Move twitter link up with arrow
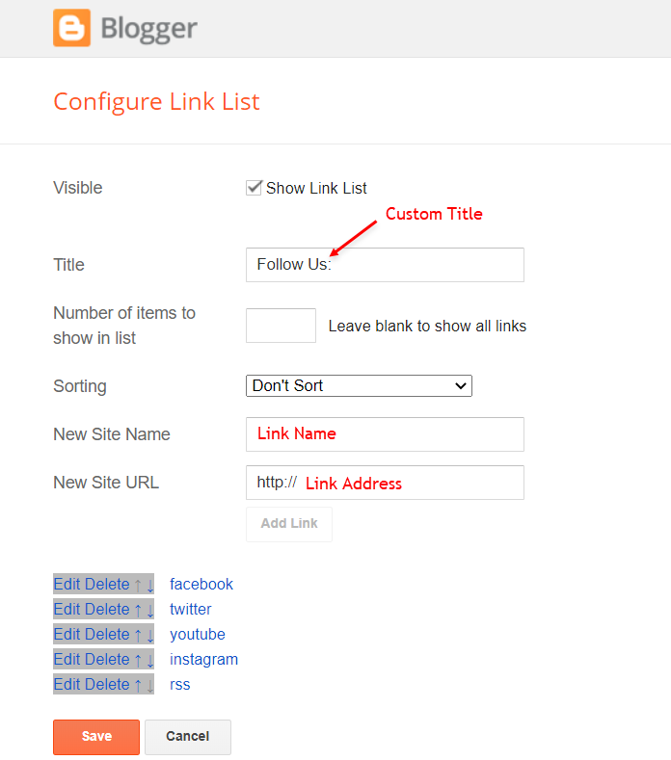 [138, 611]
